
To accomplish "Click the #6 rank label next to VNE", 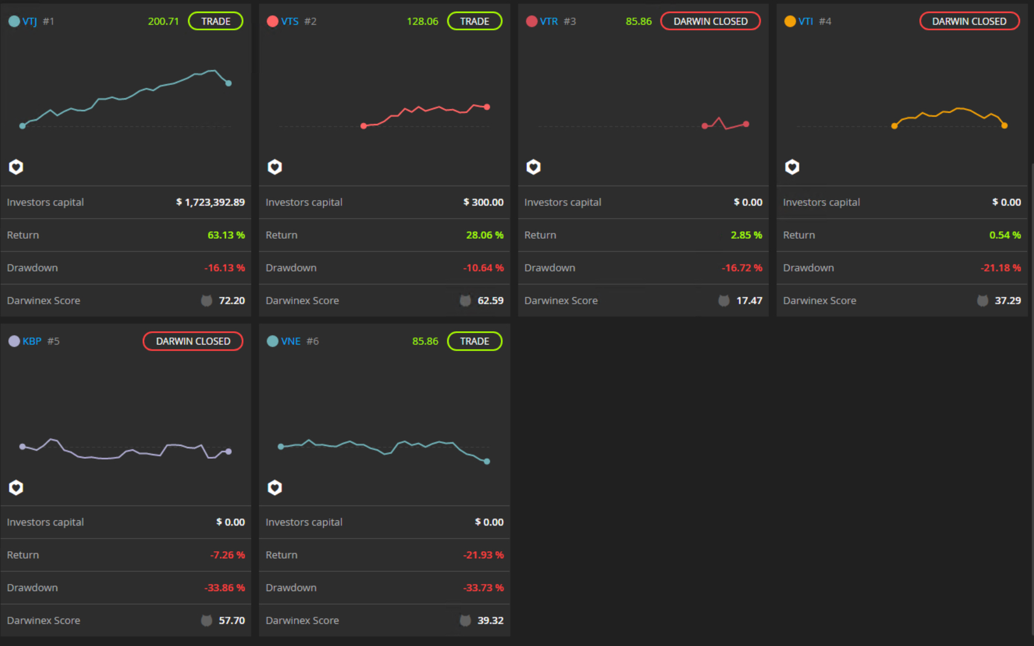I will point(313,341).
